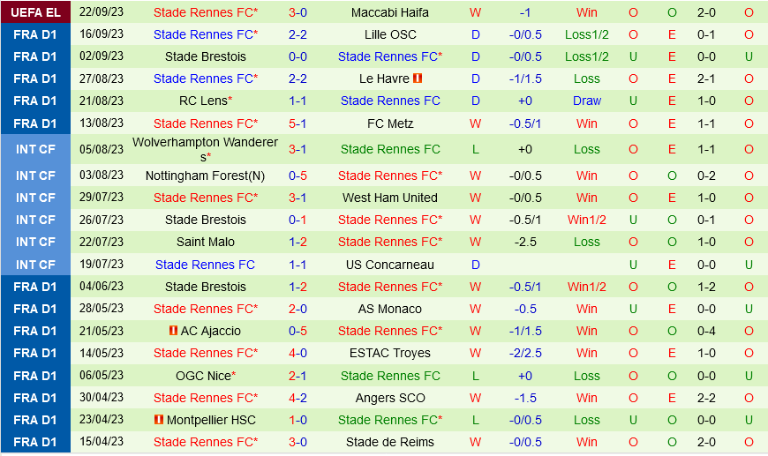Open the US Concarneau team link

coord(389,265)
